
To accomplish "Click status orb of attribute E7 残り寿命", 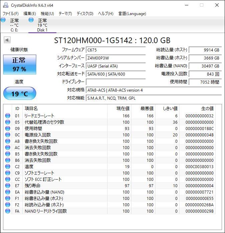I will pos(8,186).
